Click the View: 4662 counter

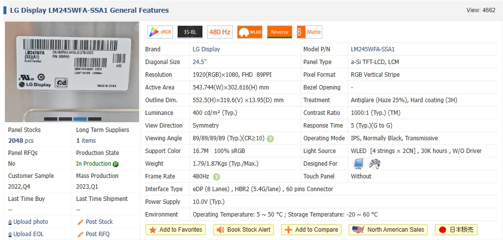coord(481,10)
